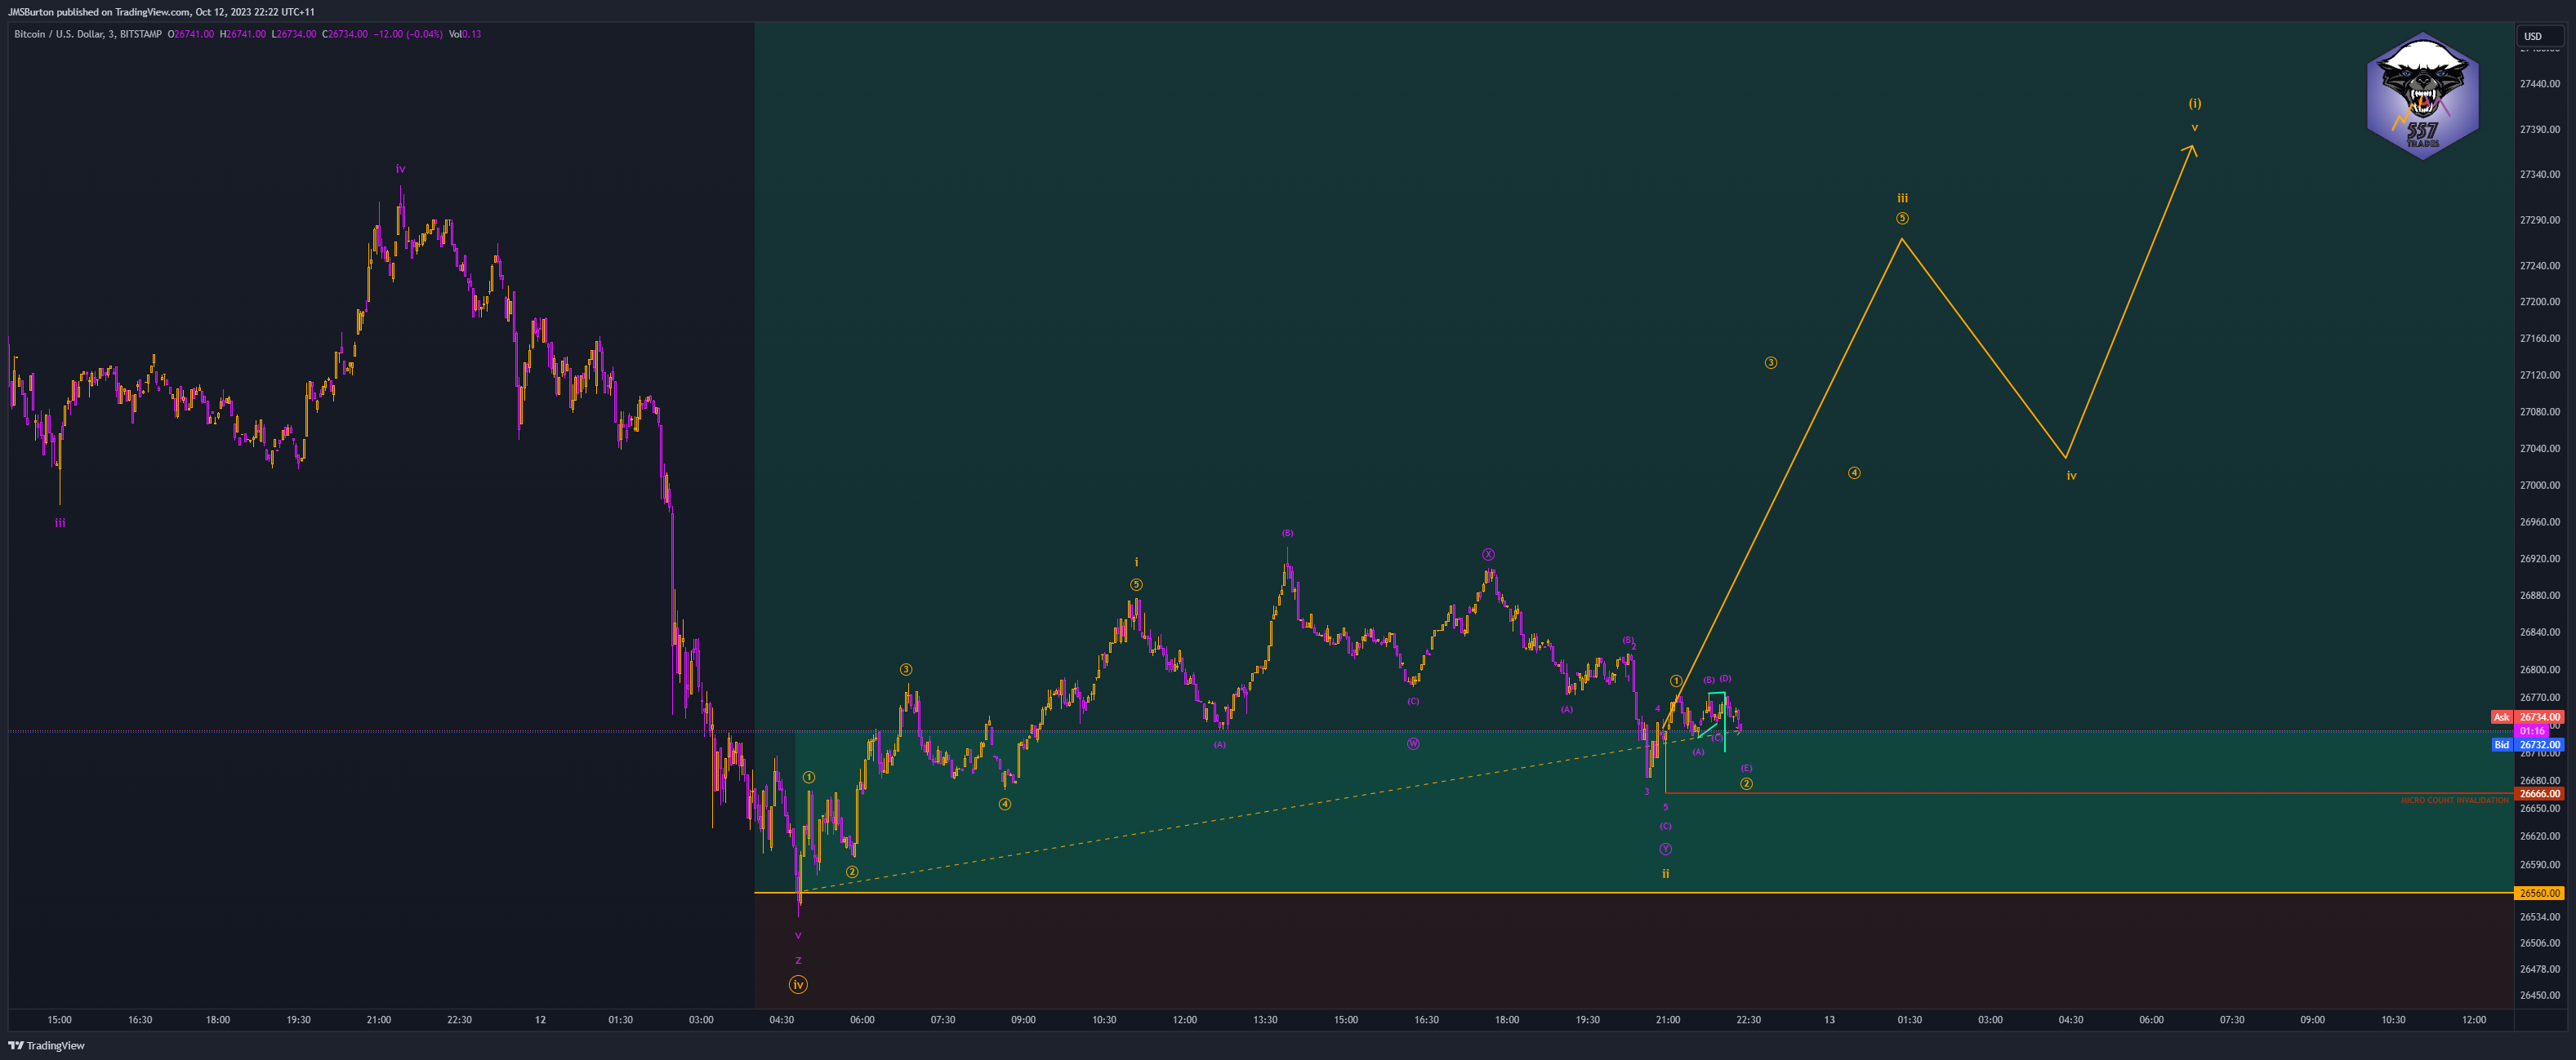
Task: Select the purple z wave label
Action: pos(798,960)
